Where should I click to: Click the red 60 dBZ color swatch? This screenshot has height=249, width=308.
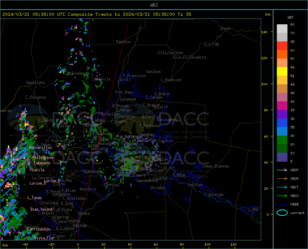[282, 46]
